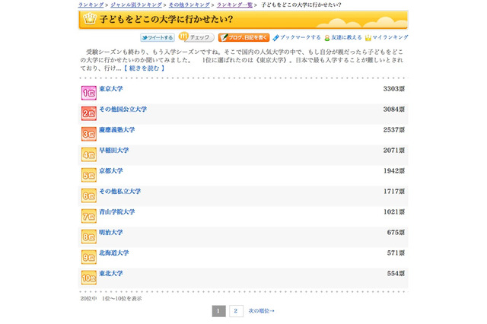Screen dimensions: 487x324
Task: Open the 北海道大学 link
Action: [114, 253]
